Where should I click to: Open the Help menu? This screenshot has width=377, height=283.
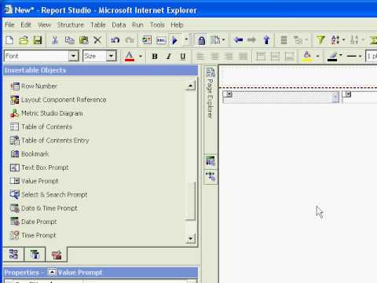point(177,25)
